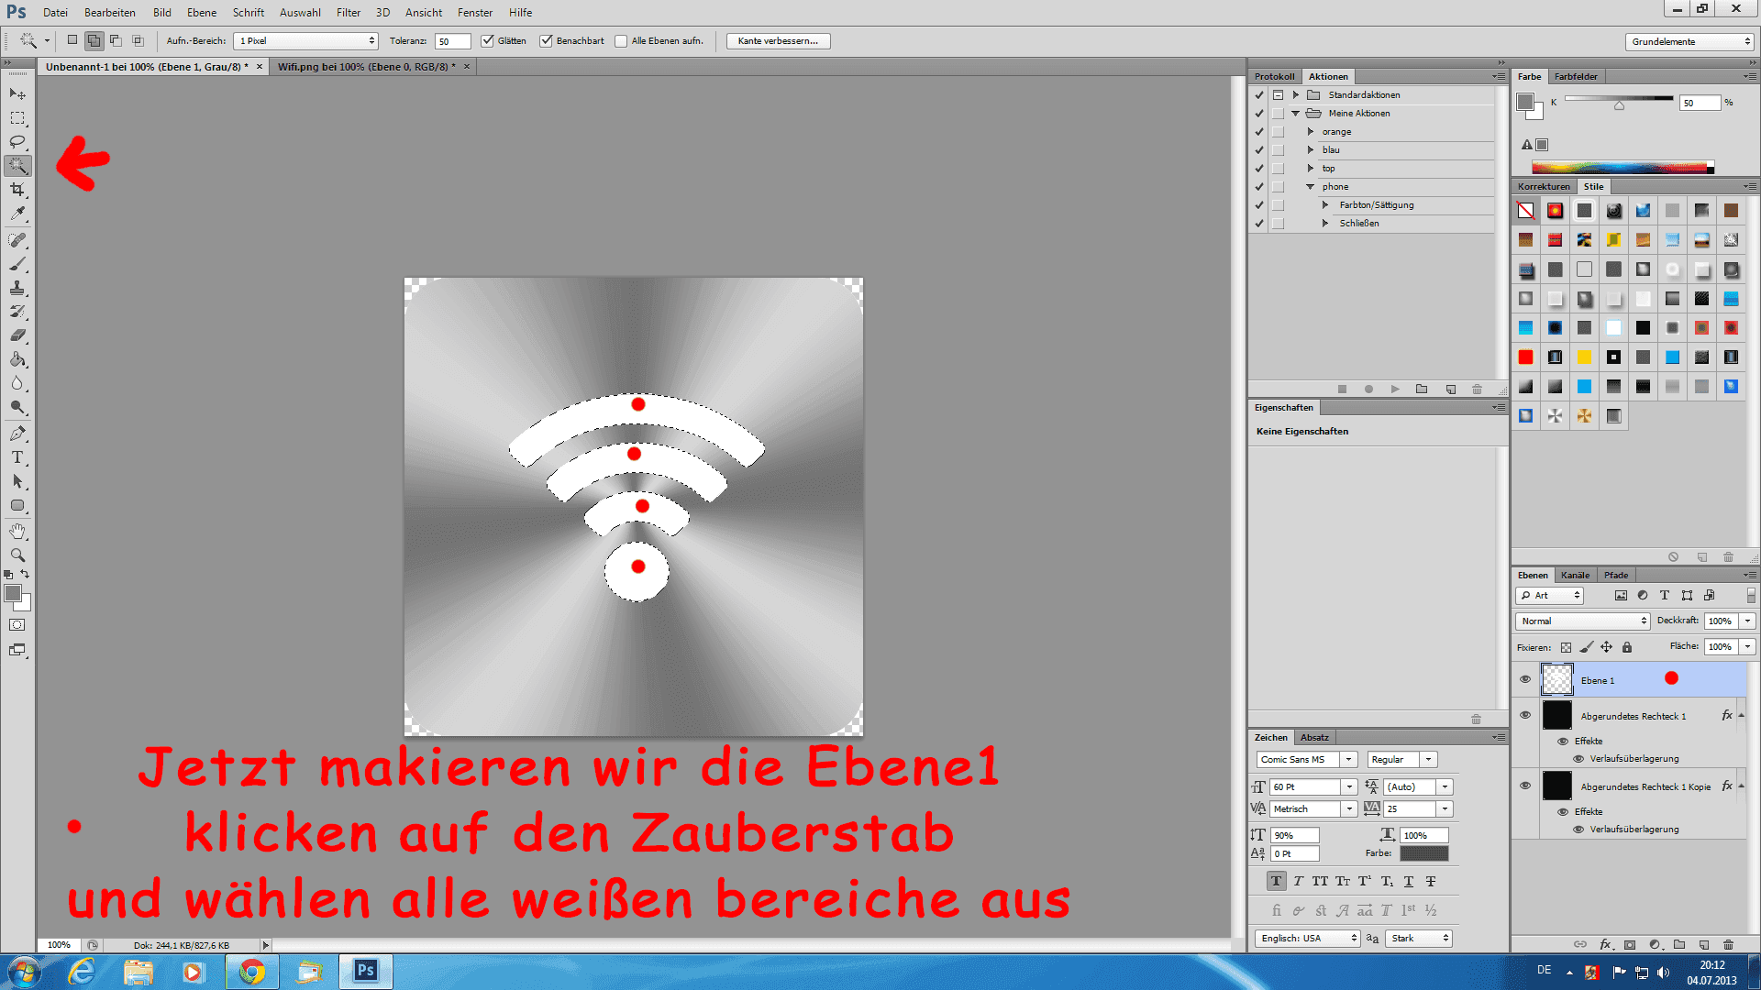Image resolution: width=1761 pixels, height=990 pixels.
Task: Open the Auswahl menu
Action: (x=300, y=13)
